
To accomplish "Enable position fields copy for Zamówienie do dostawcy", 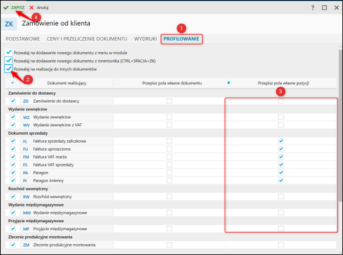I will (281, 101).
